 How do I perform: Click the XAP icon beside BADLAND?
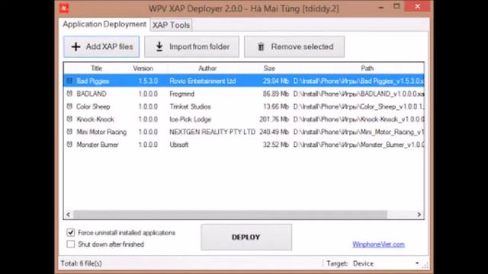[x=69, y=93]
